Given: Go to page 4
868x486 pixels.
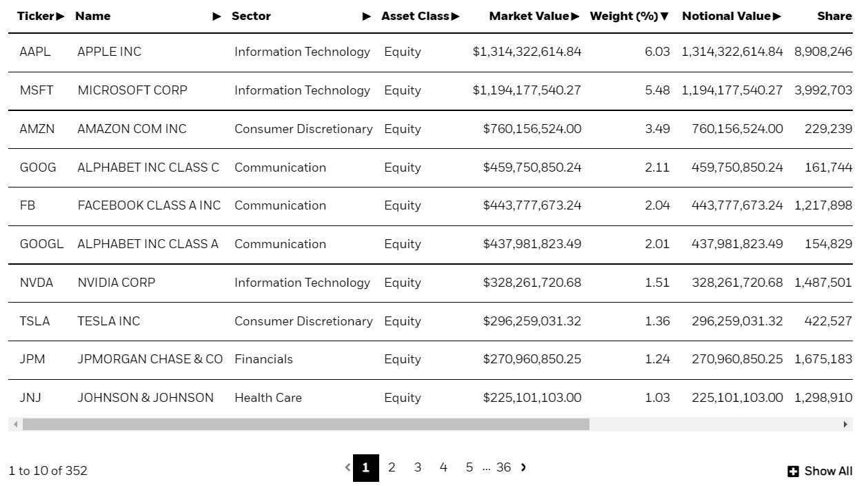Looking at the screenshot, I should [443, 467].
